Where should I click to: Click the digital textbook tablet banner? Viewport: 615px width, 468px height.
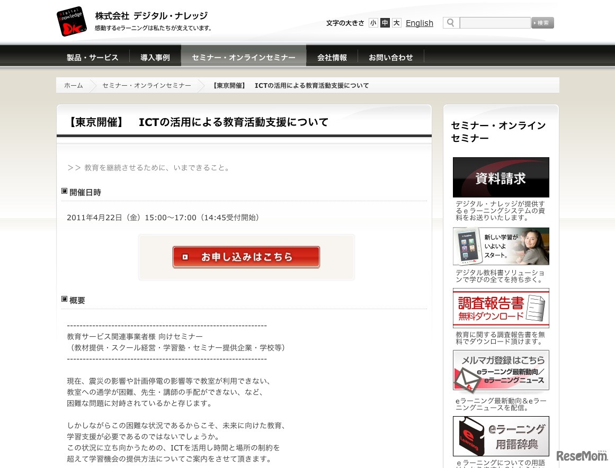tap(501, 246)
